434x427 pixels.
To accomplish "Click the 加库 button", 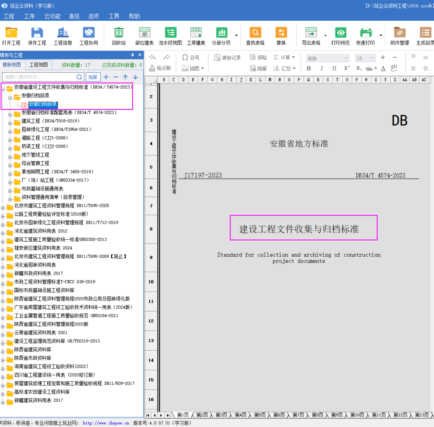I will pyautogui.click(x=93, y=77).
